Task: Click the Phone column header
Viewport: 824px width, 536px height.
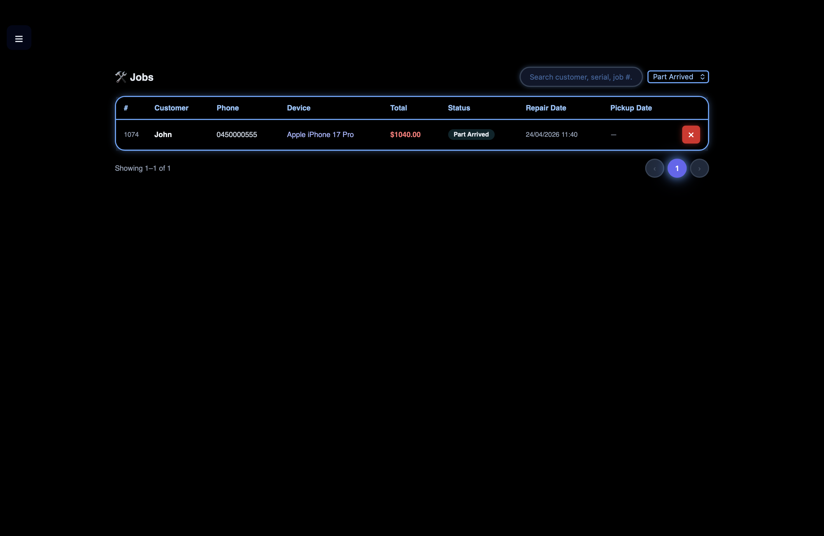Action: (228, 108)
